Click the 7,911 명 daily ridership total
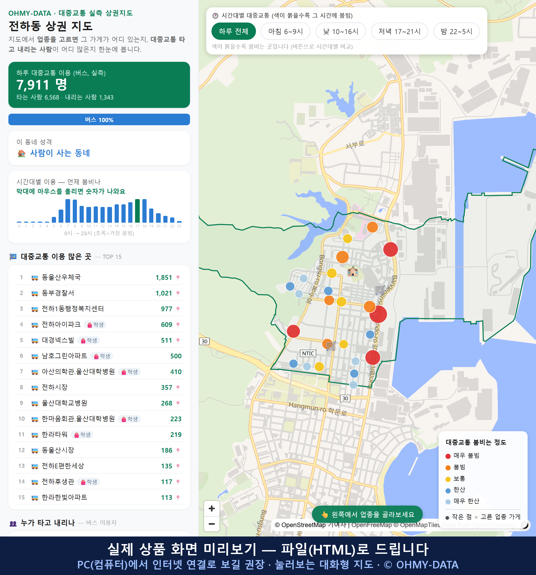Image resolution: width=536 pixels, height=575 pixels. click(x=42, y=85)
